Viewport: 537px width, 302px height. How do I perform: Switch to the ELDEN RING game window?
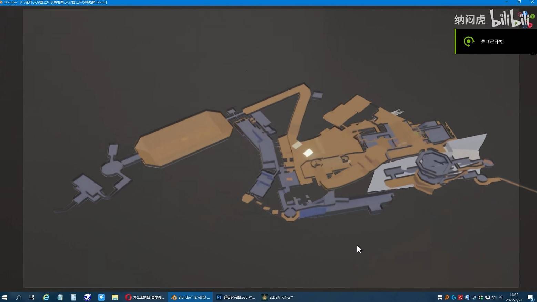(277, 297)
